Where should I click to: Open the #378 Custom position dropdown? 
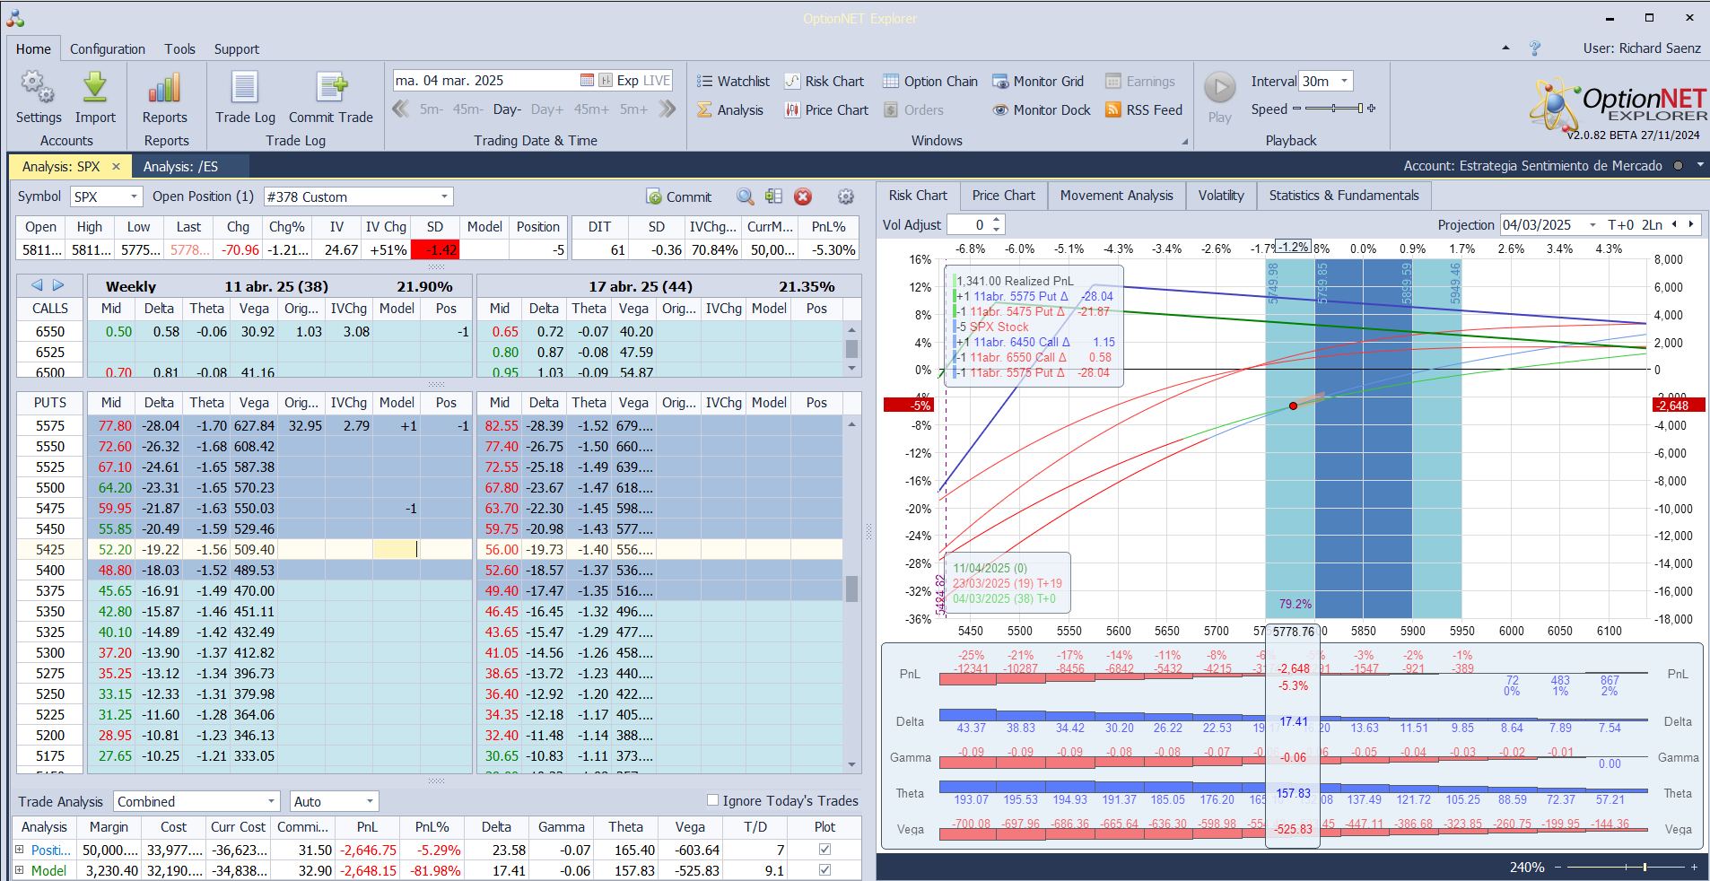click(444, 196)
